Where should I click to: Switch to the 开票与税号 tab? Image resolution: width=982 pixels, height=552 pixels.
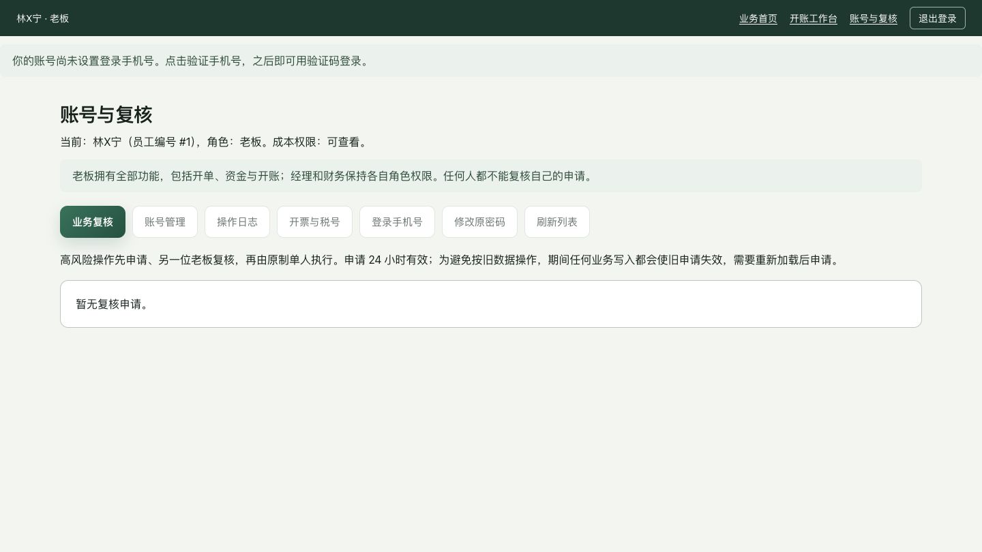[314, 222]
